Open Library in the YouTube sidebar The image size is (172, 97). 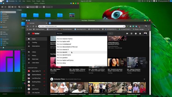[37, 52]
